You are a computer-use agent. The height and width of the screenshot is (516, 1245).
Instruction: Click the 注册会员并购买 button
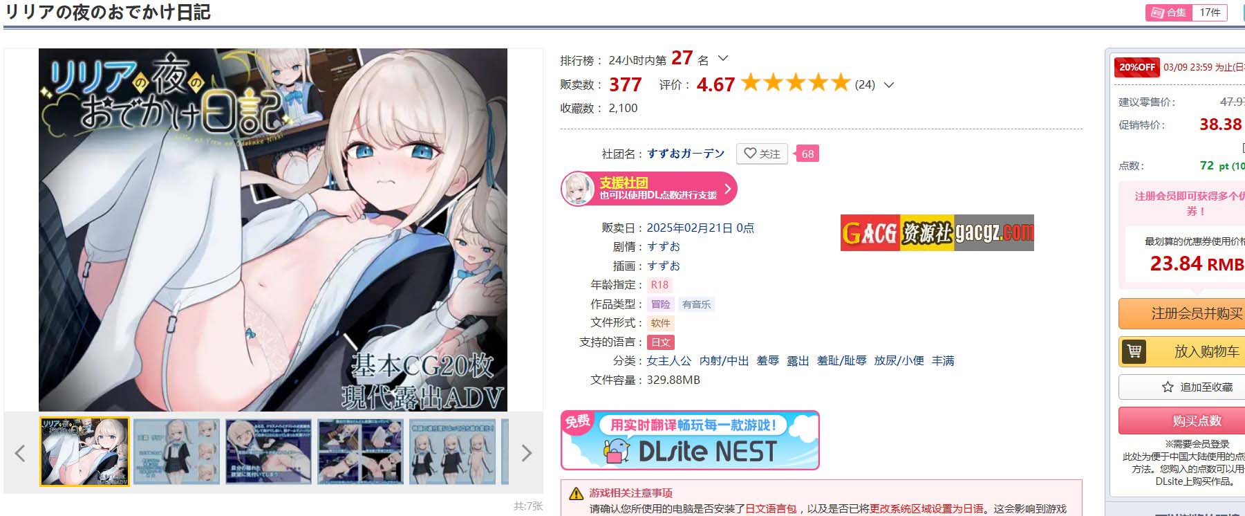tap(1181, 313)
